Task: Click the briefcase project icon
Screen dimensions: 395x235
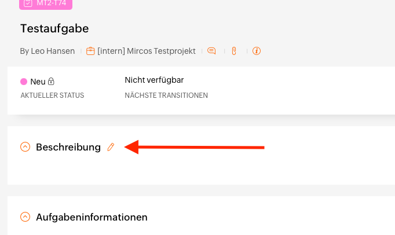Action: (x=90, y=51)
